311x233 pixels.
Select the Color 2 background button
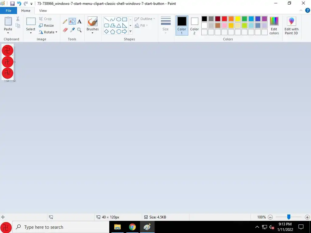[x=194, y=25]
